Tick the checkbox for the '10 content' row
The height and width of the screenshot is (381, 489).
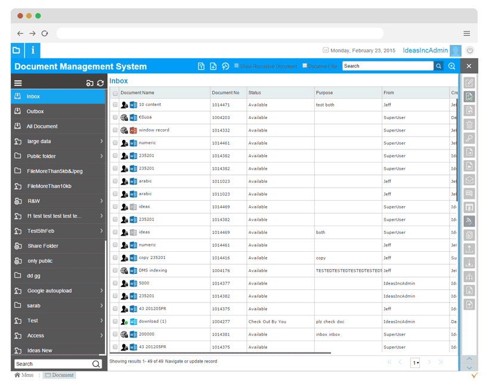point(115,105)
